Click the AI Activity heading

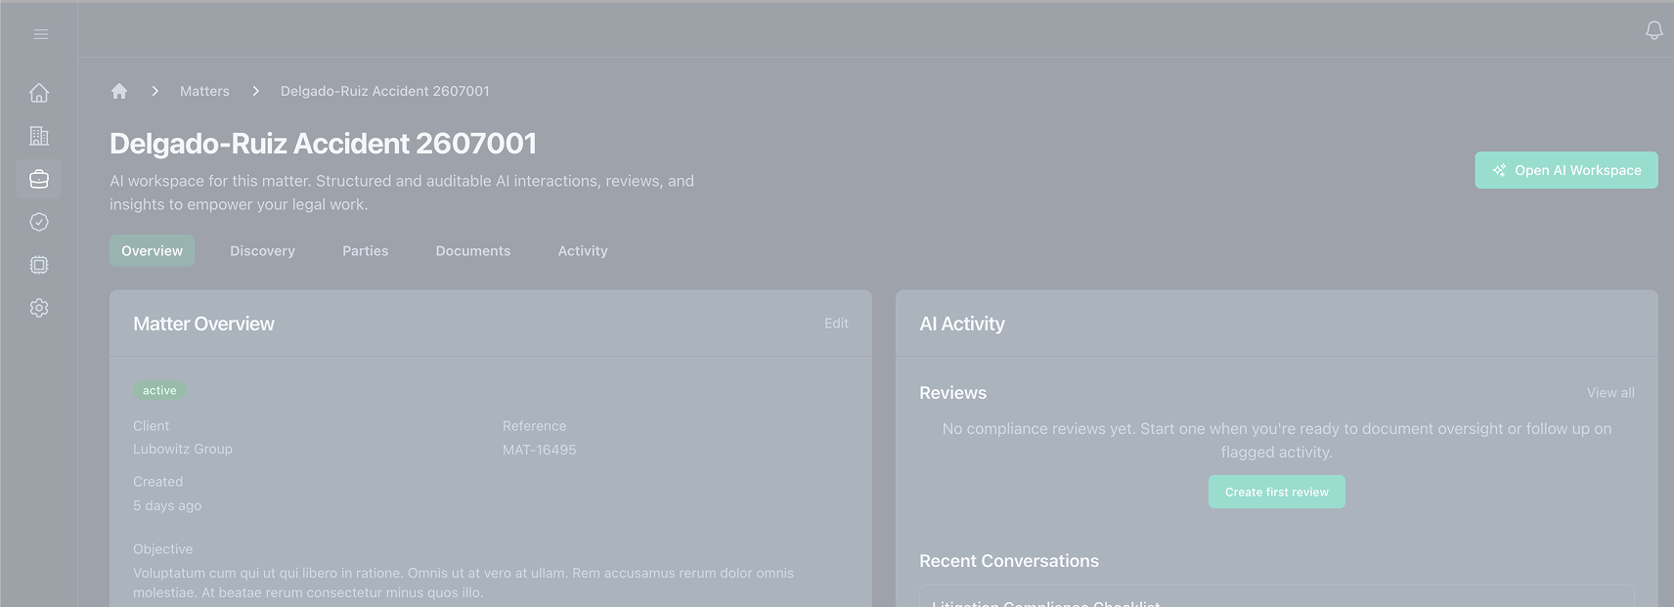tap(962, 324)
